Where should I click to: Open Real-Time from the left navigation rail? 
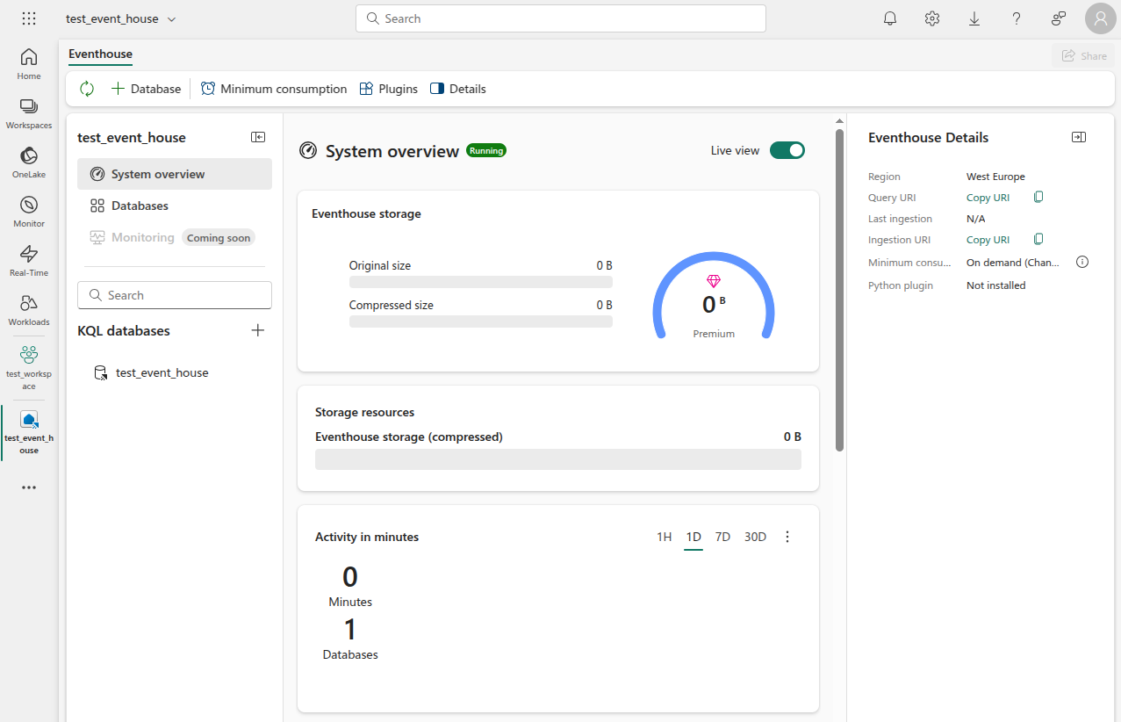point(28,259)
